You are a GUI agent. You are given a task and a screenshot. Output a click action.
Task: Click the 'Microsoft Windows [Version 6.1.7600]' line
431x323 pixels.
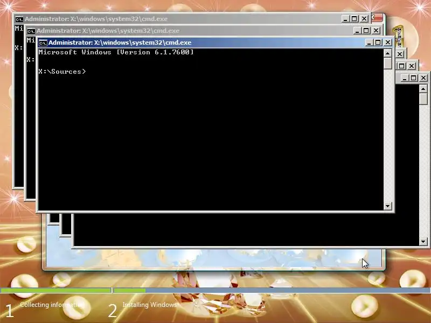[x=116, y=52]
